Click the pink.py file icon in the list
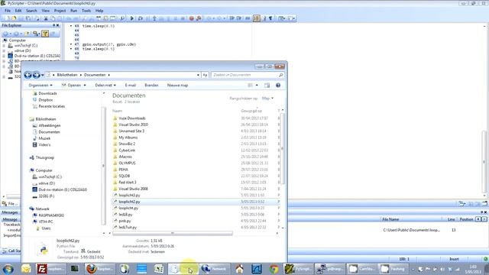 point(115,221)
